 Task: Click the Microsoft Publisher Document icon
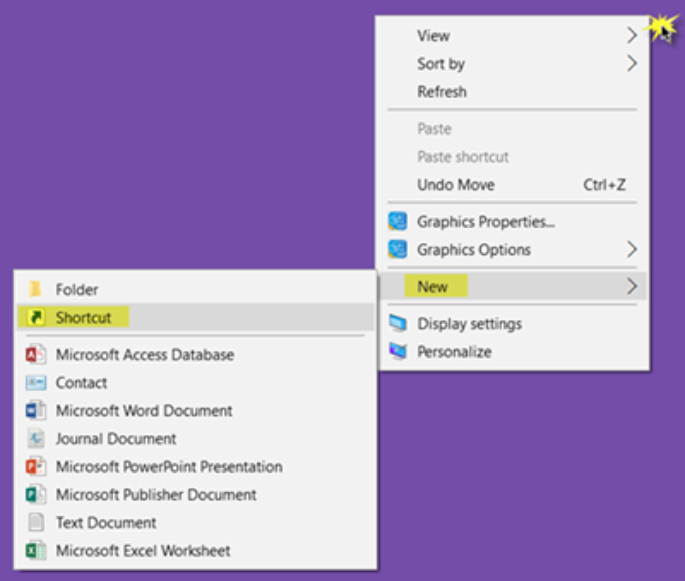[x=35, y=495]
